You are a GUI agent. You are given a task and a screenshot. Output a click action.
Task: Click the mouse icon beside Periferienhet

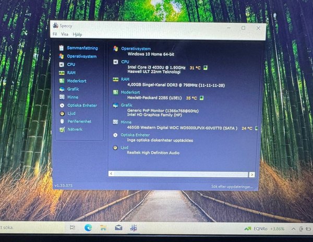62,122
